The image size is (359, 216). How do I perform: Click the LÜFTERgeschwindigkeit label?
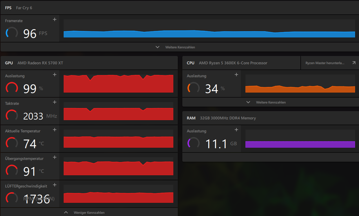click(x=26, y=186)
